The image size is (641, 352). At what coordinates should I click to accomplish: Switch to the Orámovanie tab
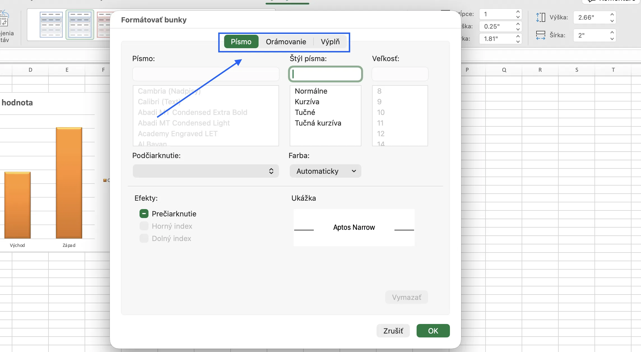[x=286, y=42]
